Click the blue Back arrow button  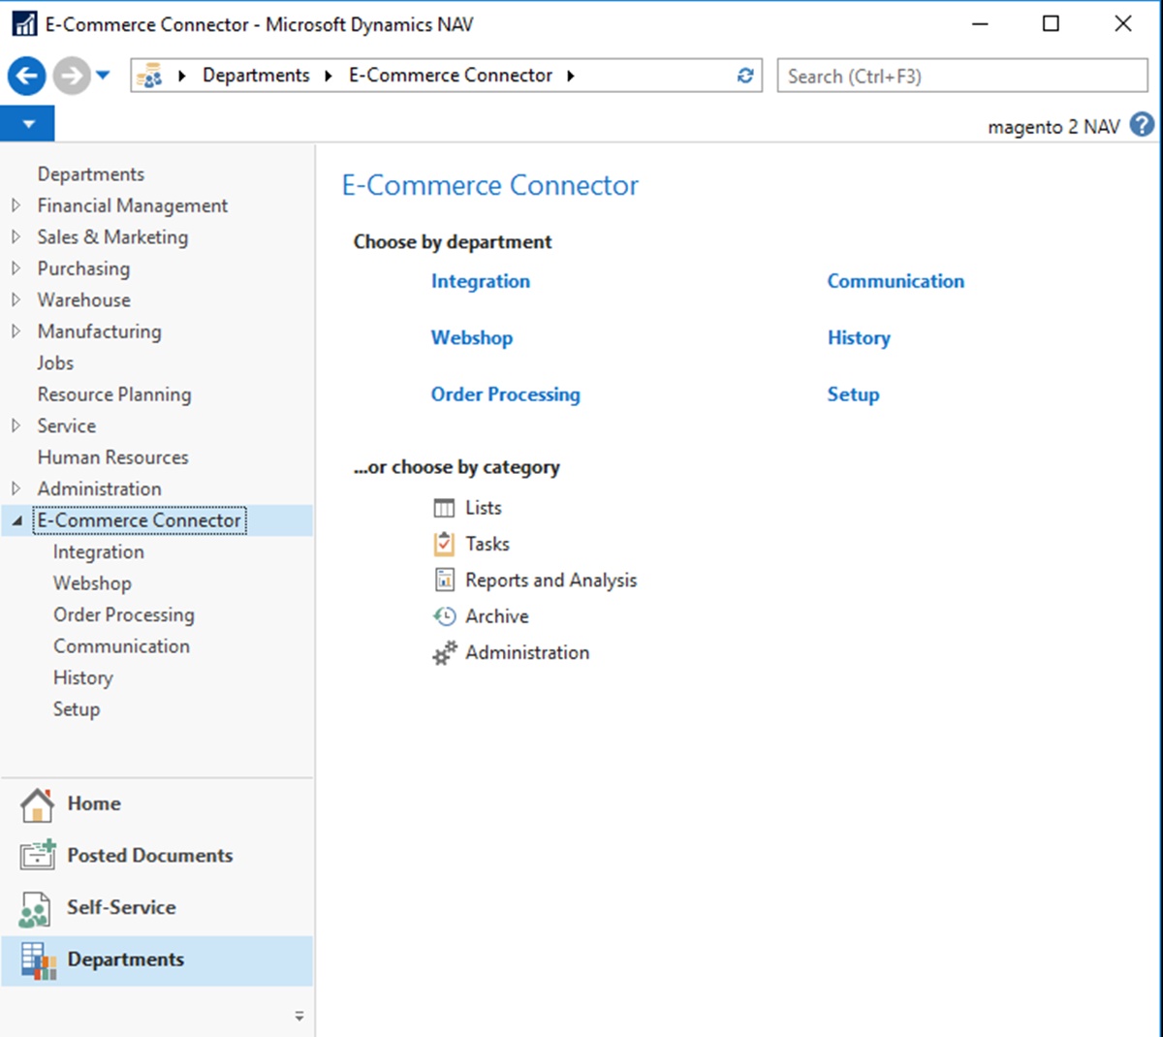pyautogui.click(x=27, y=76)
